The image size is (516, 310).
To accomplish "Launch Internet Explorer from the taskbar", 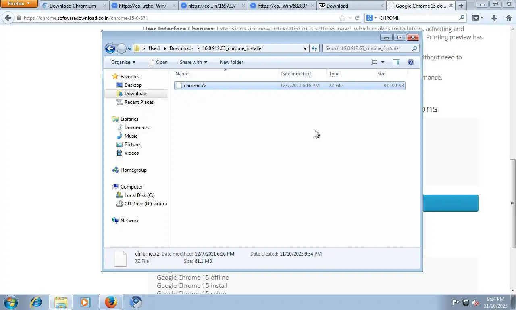I will pos(36,302).
